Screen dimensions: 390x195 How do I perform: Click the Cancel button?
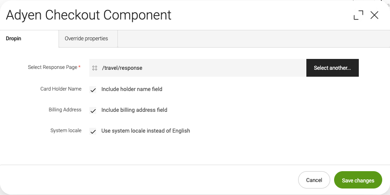click(314, 180)
